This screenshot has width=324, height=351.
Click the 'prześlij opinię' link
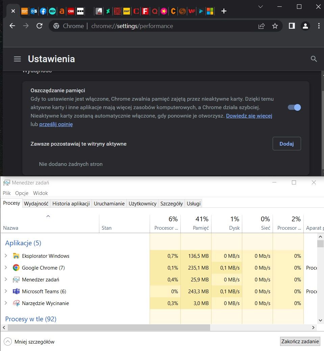(x=56, y=124)
